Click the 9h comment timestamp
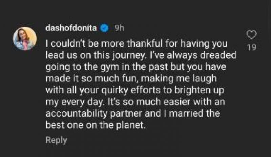 [x=119, y=28]
